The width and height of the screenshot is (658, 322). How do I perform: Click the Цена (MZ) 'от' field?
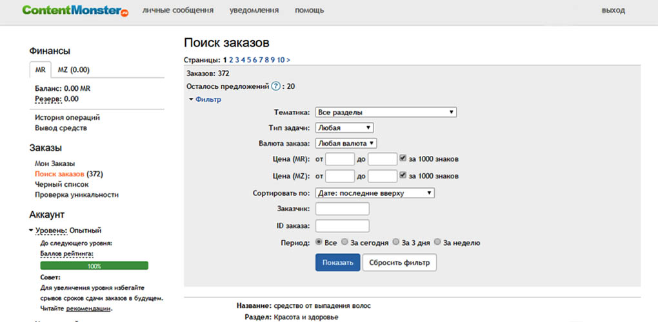[x=340, y=176]
